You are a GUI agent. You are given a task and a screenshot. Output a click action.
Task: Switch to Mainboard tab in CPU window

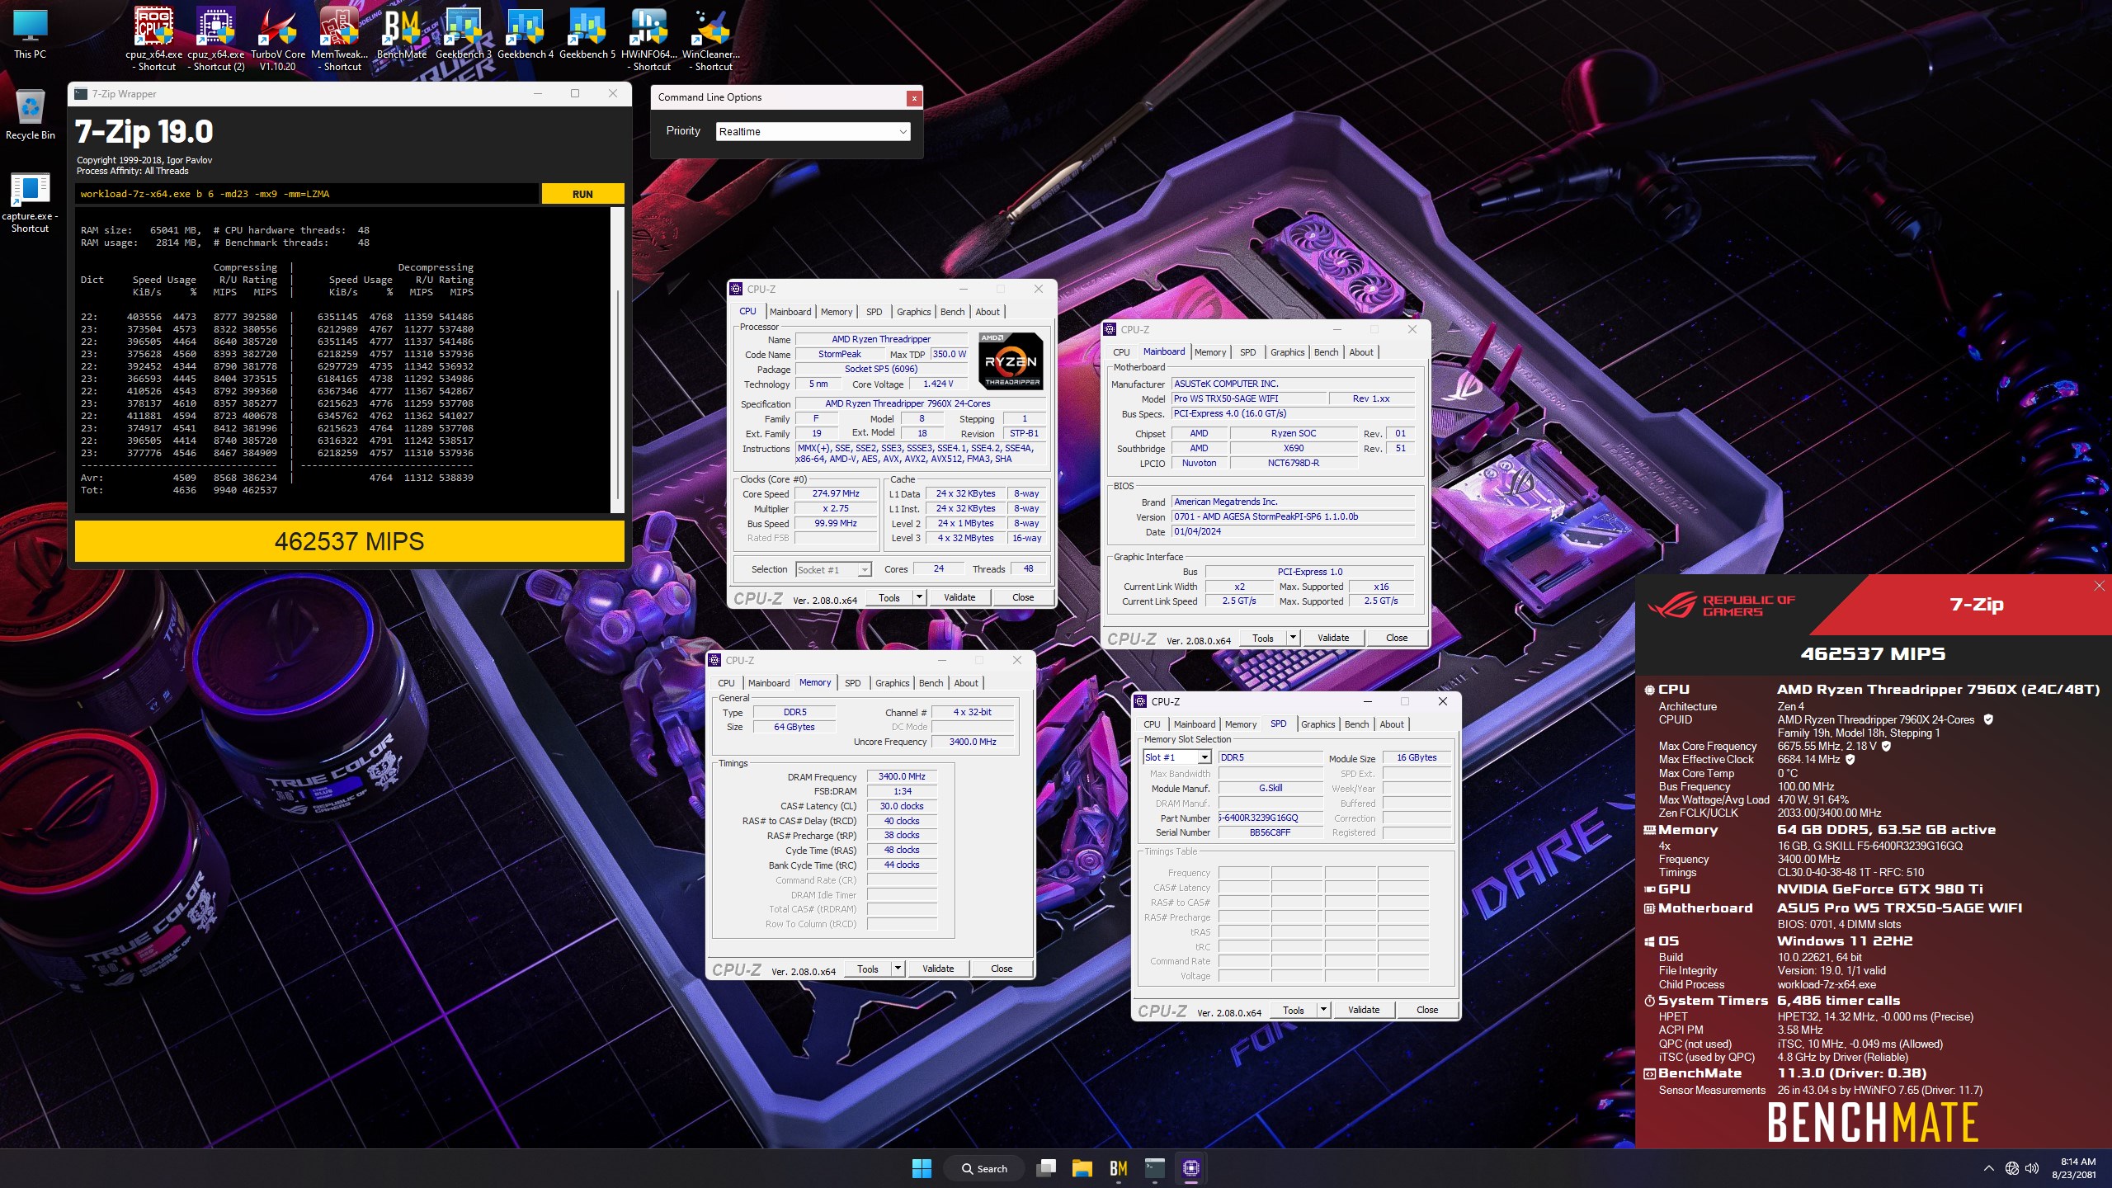tap(790, 312)
